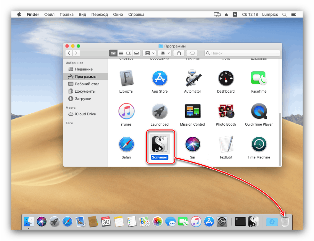314x241 pixels.
Task: Open Загрузки in the sidebar
Action: (x=85, y=98)
